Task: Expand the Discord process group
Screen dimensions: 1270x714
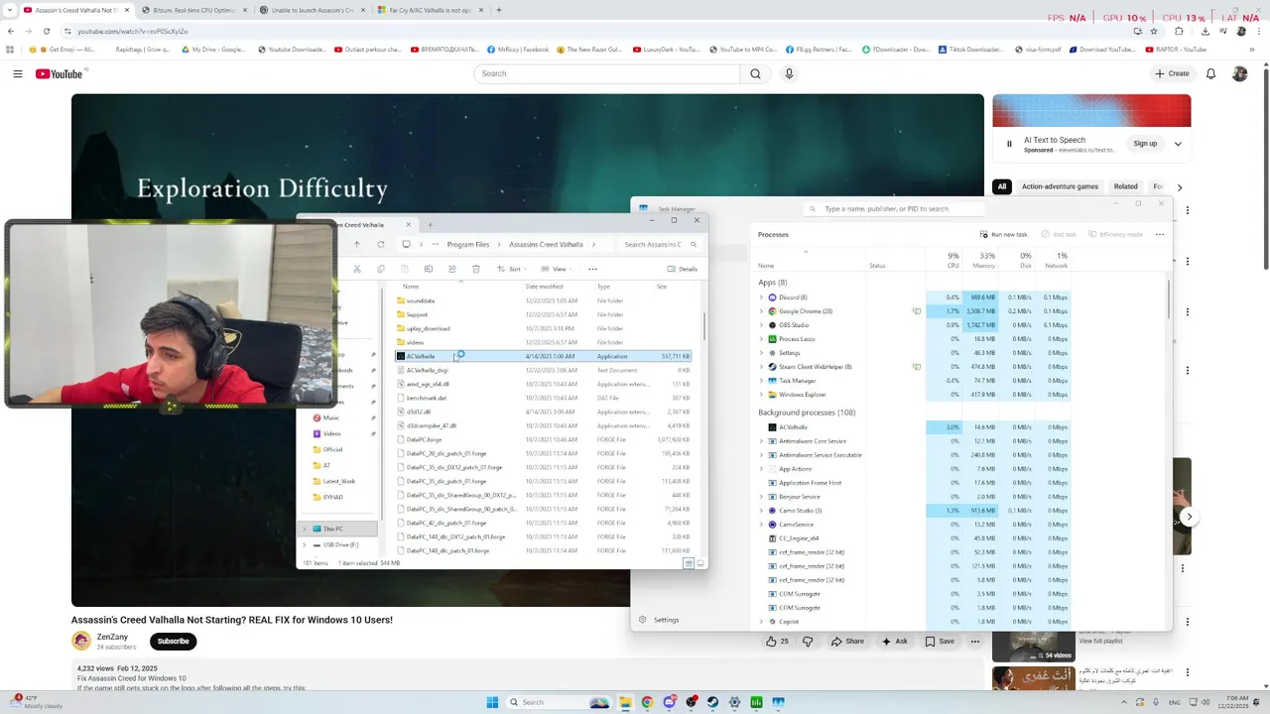Action: 761,297
